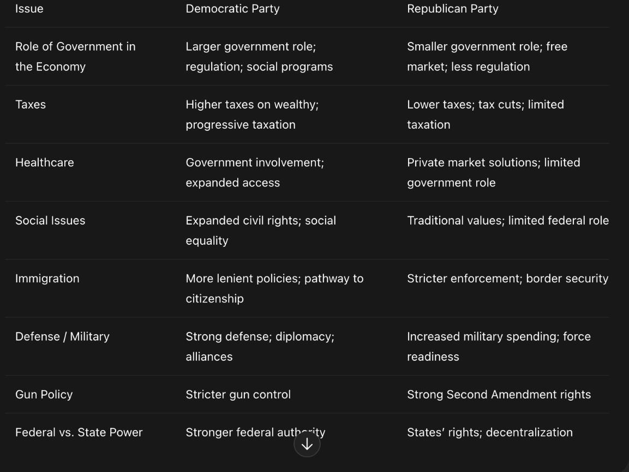Click the "Issue" column header
The image size is (629, 472).
click(29, 9)
